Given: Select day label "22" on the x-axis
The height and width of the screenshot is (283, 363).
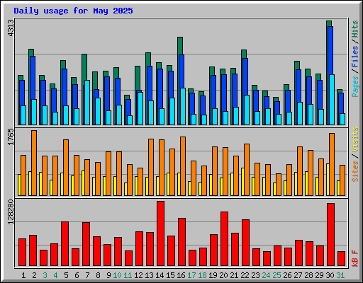Looking at the screenshot, I should coord(245,275).
